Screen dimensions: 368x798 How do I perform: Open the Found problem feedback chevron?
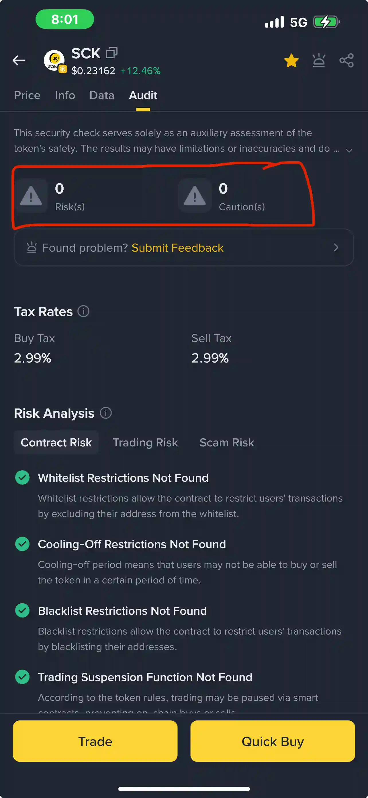point(336,248)
